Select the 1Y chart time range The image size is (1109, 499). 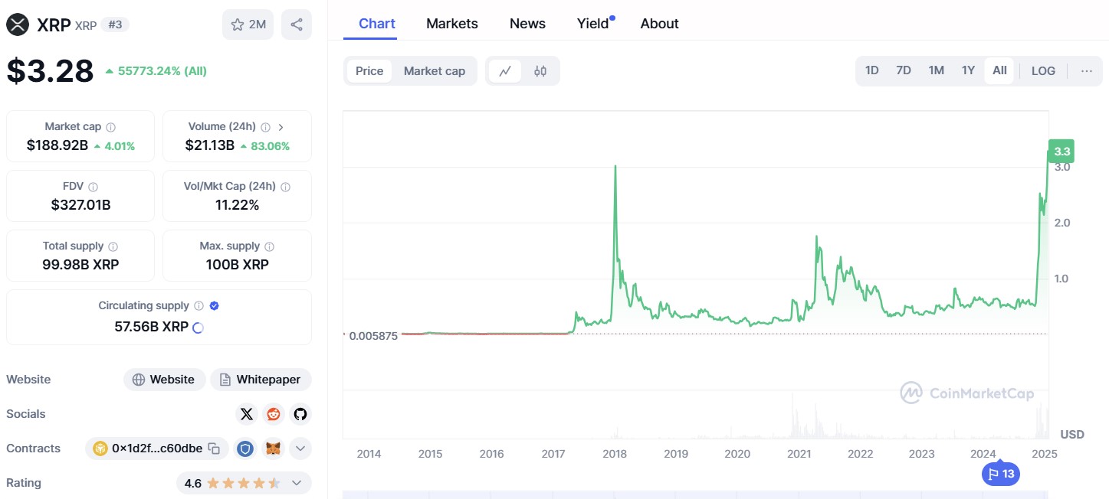click(x=967, y=70)
